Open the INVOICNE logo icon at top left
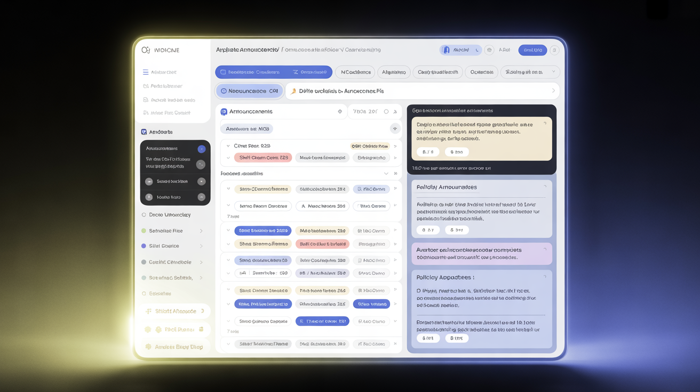700x392 pixels. tap(145, 50)
